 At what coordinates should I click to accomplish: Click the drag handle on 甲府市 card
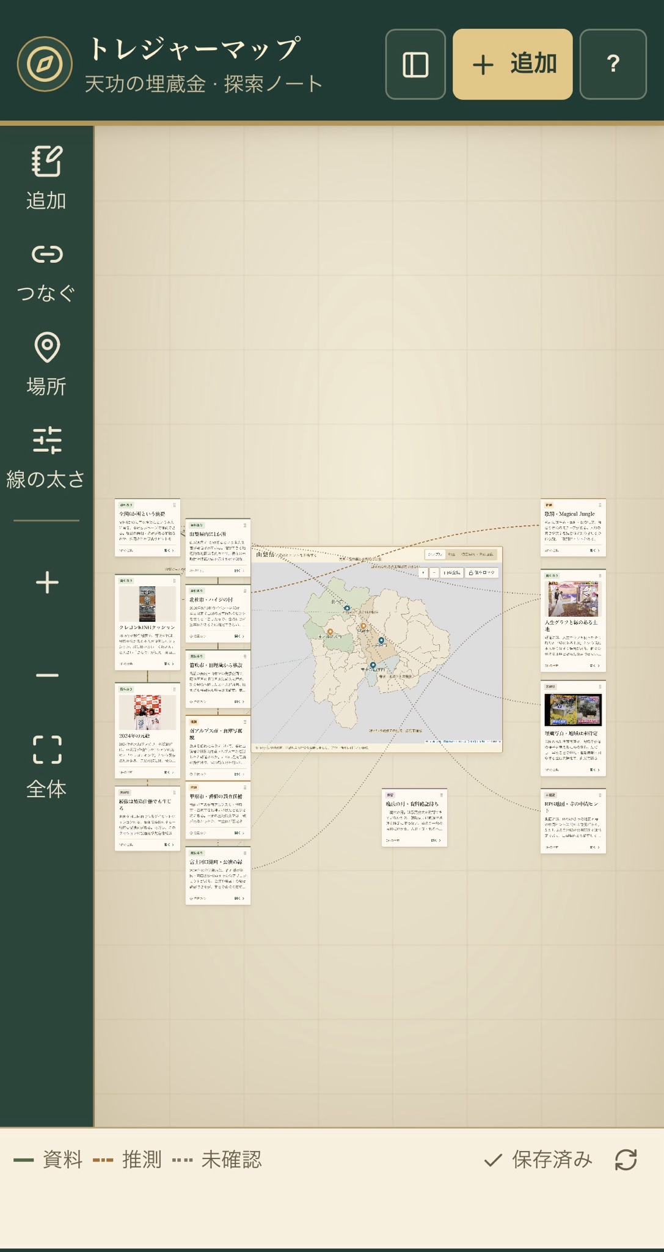point(245,787)
